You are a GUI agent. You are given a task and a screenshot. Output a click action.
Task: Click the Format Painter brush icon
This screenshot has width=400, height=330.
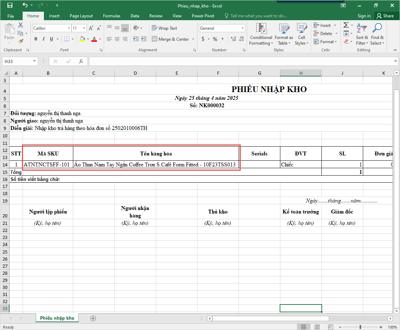[x=21, y=41]
